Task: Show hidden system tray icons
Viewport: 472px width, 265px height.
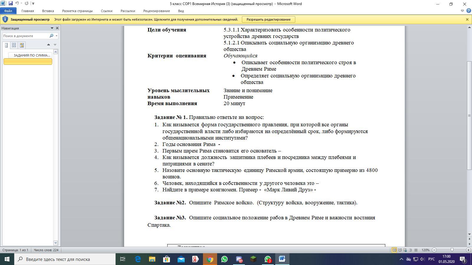Action: [x=401, y=259]
